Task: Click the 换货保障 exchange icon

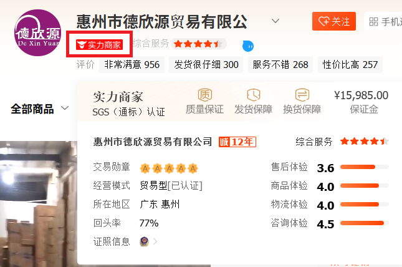Action: tap(302, 95)
